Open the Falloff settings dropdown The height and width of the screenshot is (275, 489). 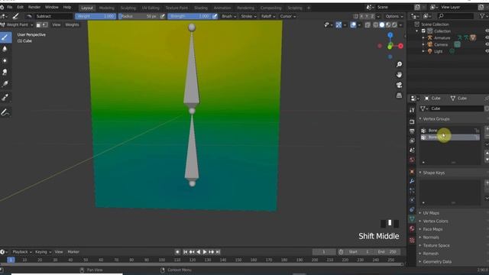(268, 16)
